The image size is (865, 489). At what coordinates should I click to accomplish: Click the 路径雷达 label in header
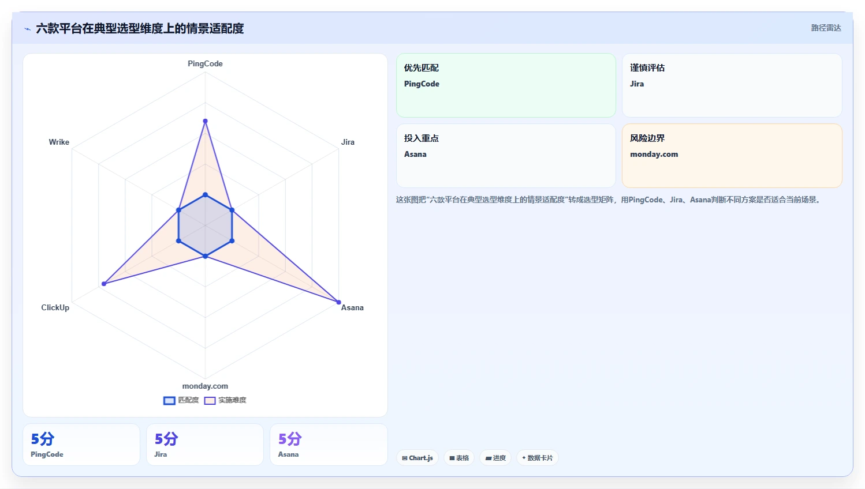826,28
